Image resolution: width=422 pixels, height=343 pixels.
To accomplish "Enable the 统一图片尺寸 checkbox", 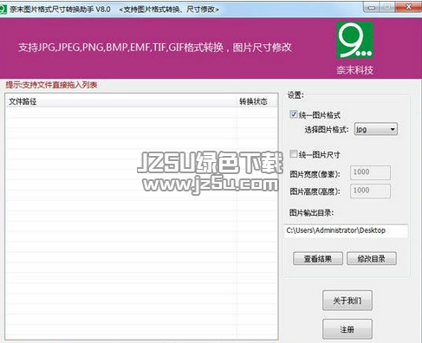I will click(x=294, y=154).
